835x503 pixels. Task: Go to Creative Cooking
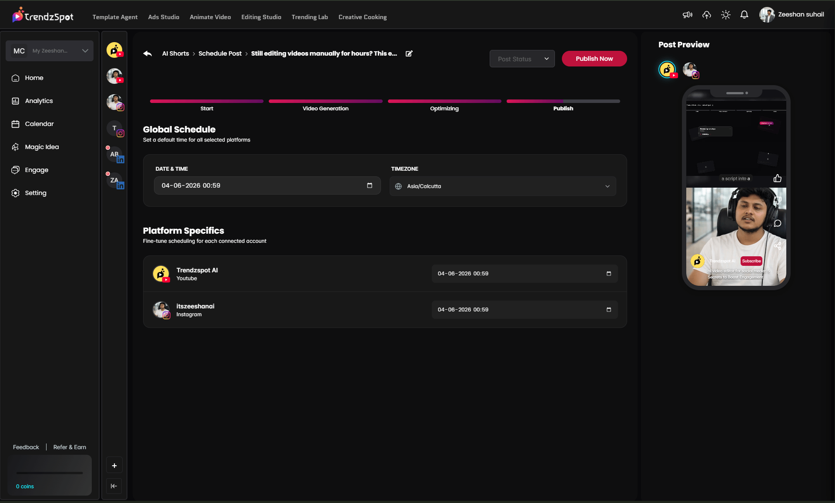click(x=362, y=17)
